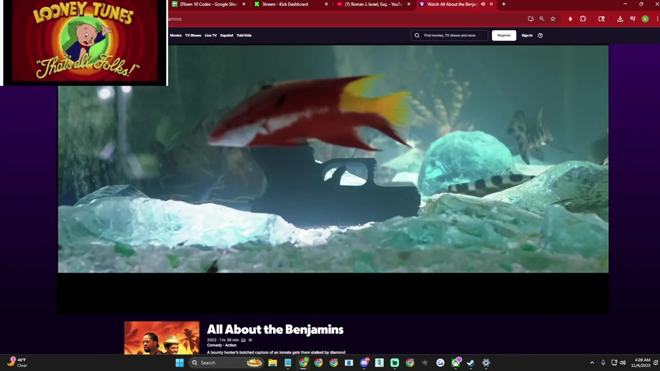Bookmark this page with the star icon

tap(553, 19)
